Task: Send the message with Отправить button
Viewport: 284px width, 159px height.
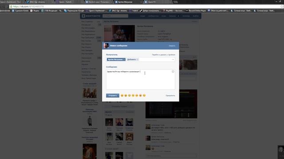Action: pos(113,95)
